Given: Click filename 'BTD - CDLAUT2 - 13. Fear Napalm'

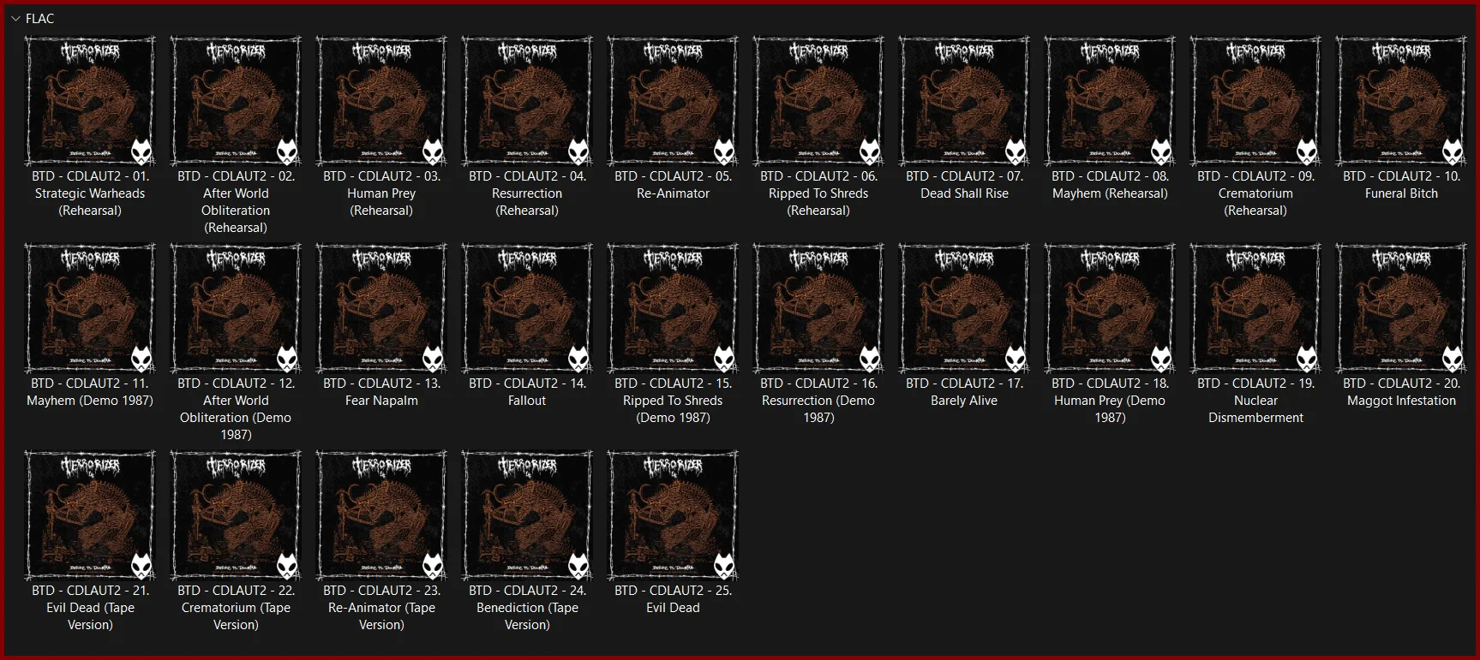Looking at the screenshot, I should click(381, 392).
